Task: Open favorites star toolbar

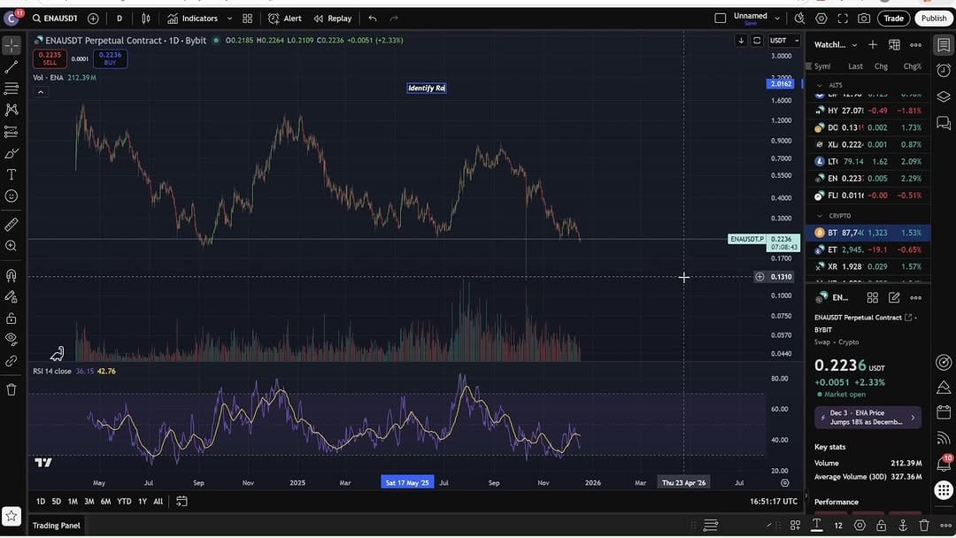Action: pos(11,516)
